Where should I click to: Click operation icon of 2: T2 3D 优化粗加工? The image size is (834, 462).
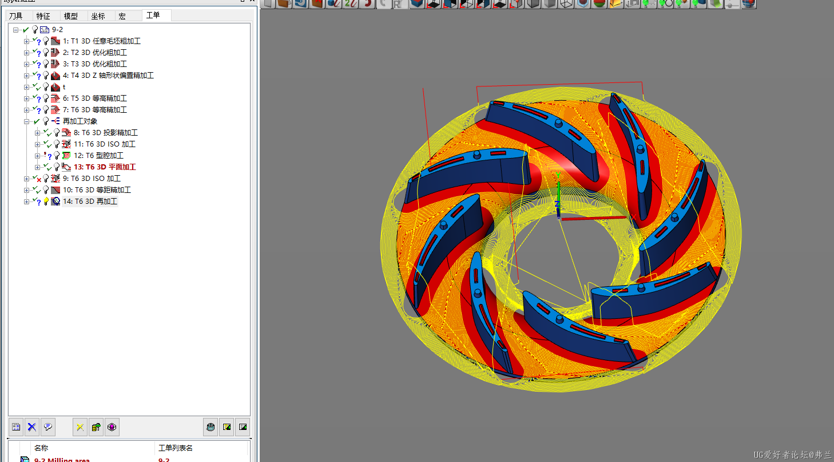click(55, 53)
